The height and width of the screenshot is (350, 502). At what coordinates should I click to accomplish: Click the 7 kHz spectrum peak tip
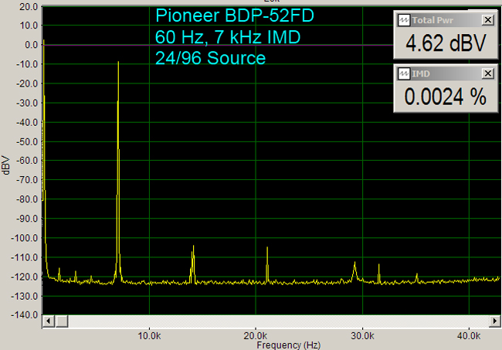pyautogui.click(x=118, y=62)
